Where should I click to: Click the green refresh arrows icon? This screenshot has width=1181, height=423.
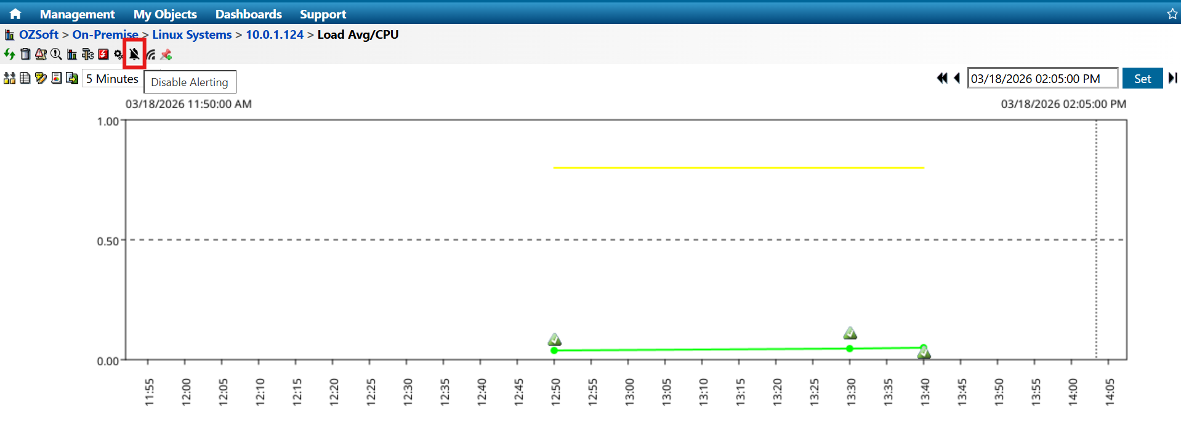coord(9,55)
